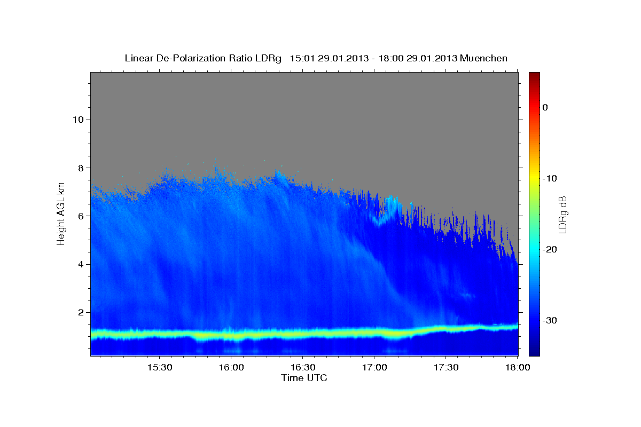Click the dark blue bottom of the colorbar
Viewport: 641px width, 427px height.
click(x=534, y=350)
